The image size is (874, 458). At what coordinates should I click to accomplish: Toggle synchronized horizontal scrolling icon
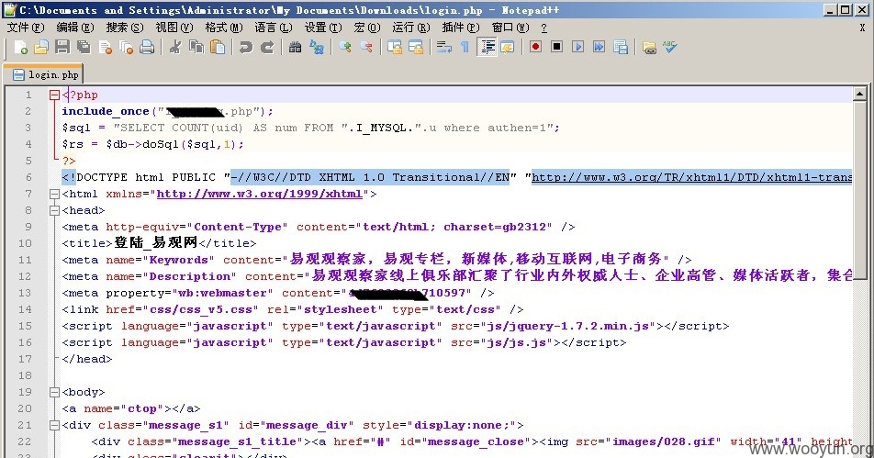pyautogui.click(x=416, y=48)
